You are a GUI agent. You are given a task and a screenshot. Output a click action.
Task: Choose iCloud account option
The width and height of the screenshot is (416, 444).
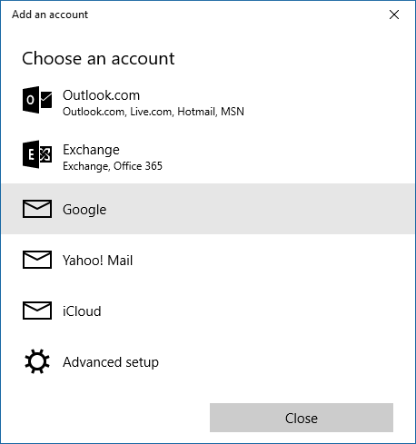click(208, 311)
